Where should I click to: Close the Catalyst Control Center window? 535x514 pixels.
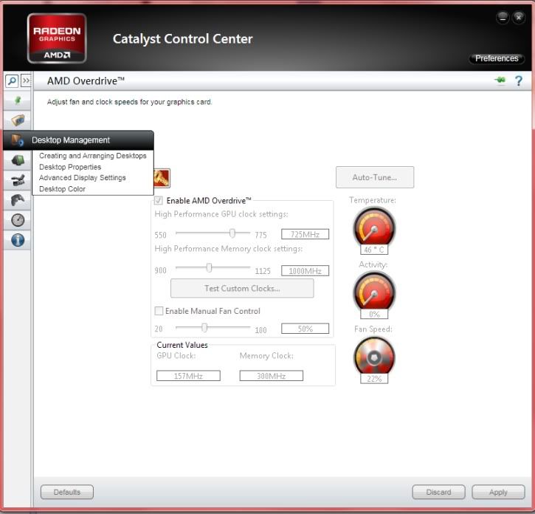(518, 18)
